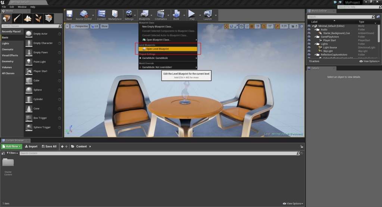The image size is (382, 207).
Task: Collapse the Audio folder in outliner
Action: click(315, 29)
